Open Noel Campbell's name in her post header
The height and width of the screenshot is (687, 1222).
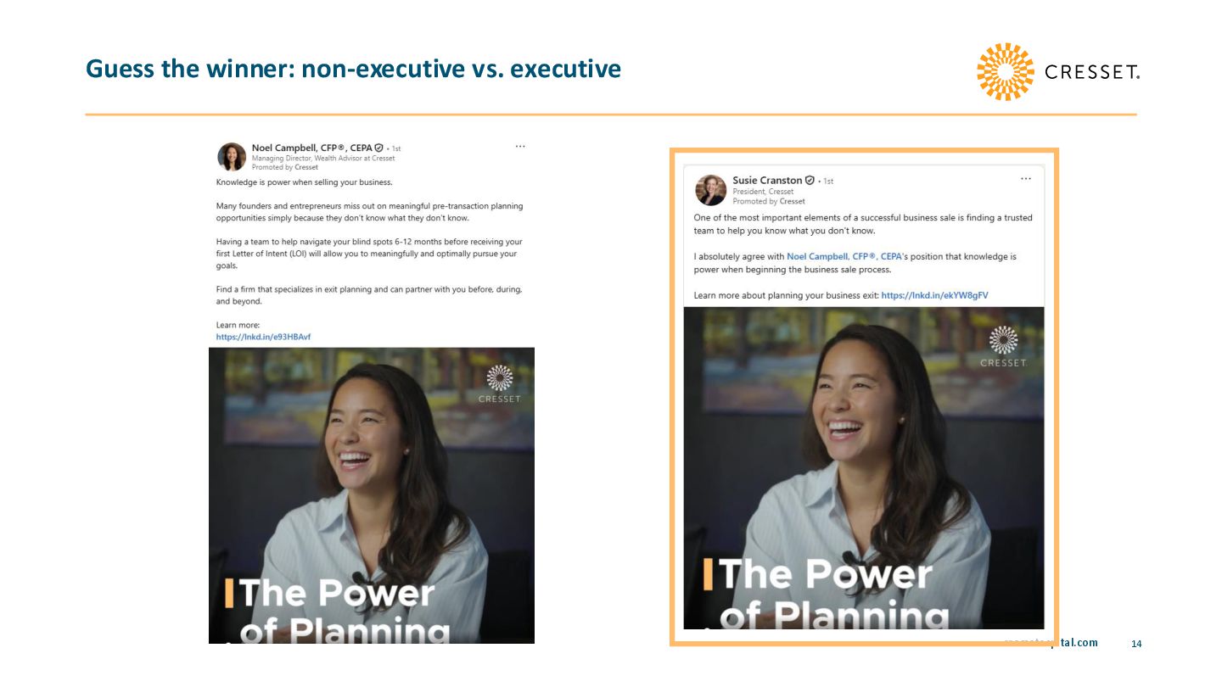click(x=311, y=148)
